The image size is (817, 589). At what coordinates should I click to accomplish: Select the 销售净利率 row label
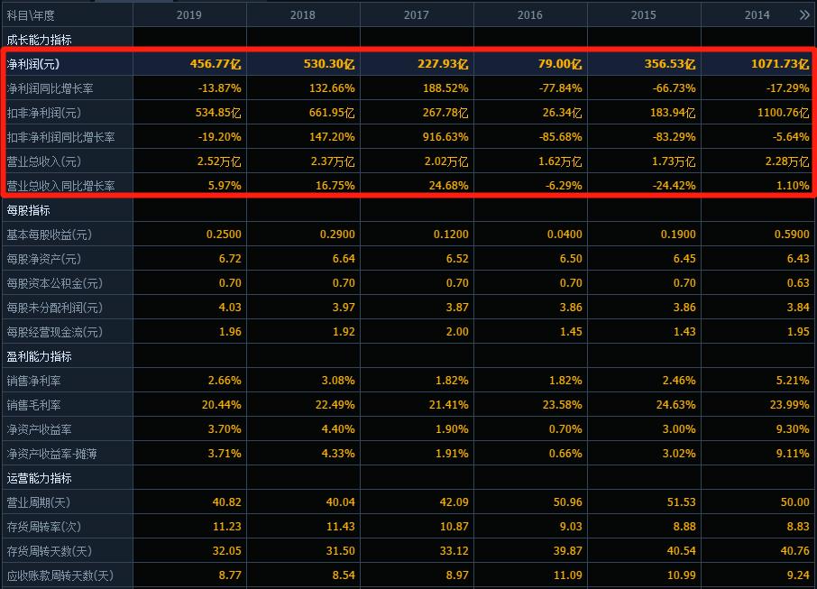[34, 381]
